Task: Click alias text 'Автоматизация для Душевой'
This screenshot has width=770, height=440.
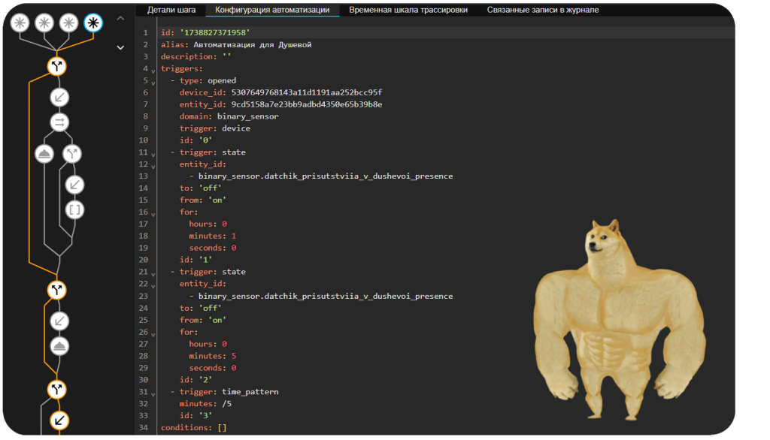Action: click(x=253, y=44)
